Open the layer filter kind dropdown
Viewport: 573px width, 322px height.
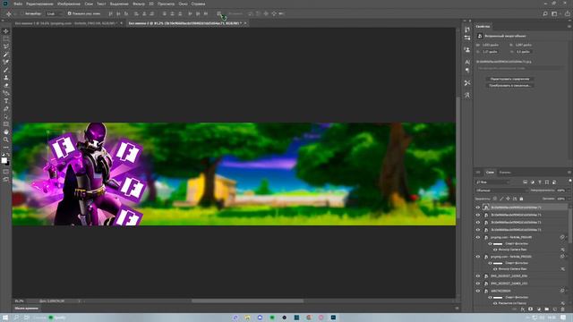click(492, 182)
